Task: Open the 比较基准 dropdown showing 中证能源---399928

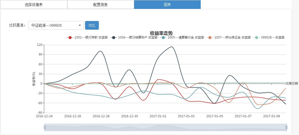Action: (x=56, y=25)
